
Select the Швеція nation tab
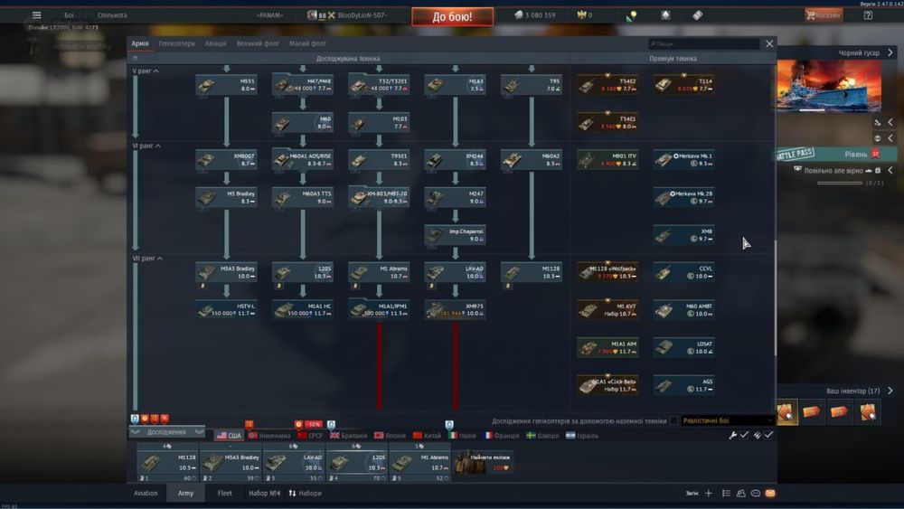[x=542, y=436]
